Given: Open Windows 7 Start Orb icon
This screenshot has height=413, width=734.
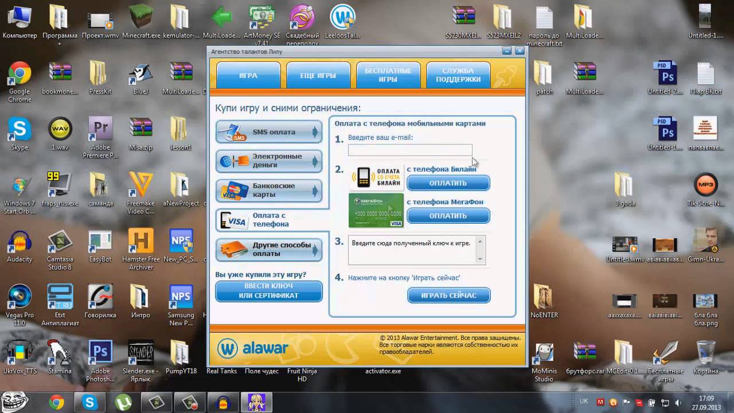Looking at the screenshot, I should pyautogui.click(x=19, y=194).
